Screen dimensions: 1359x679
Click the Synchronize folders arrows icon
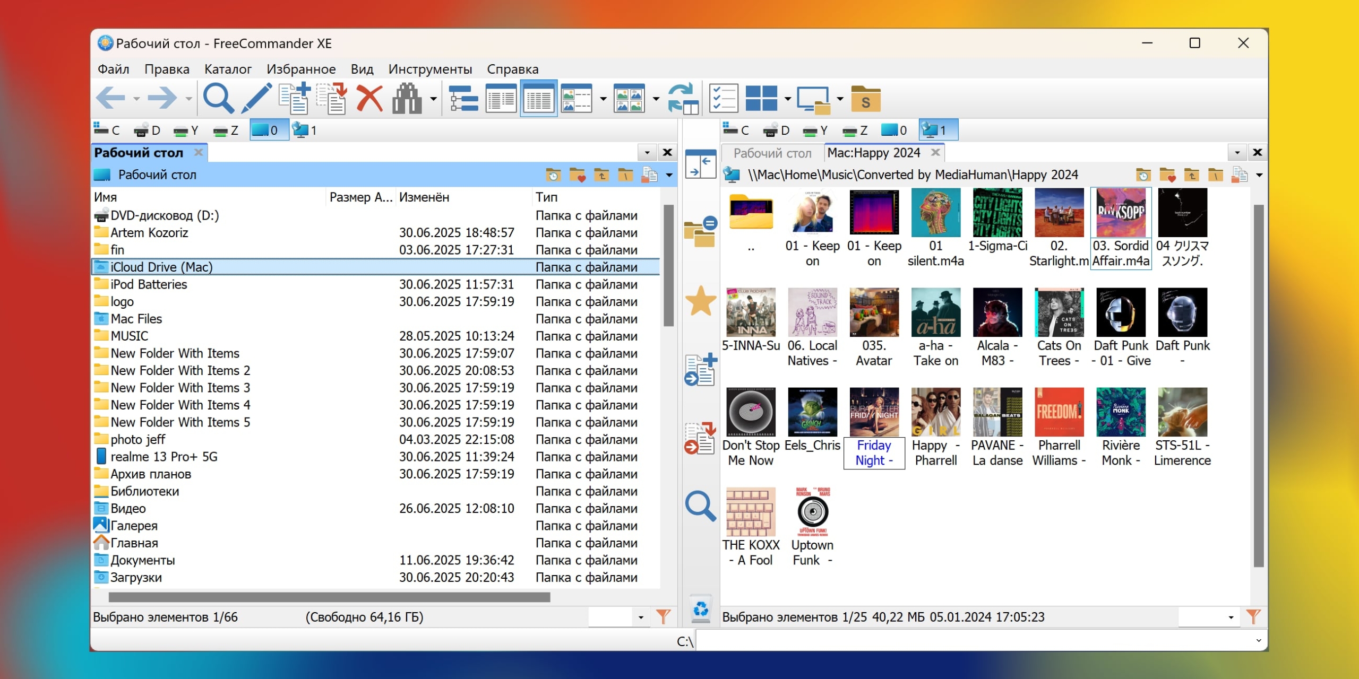click(x=682, y=99)
